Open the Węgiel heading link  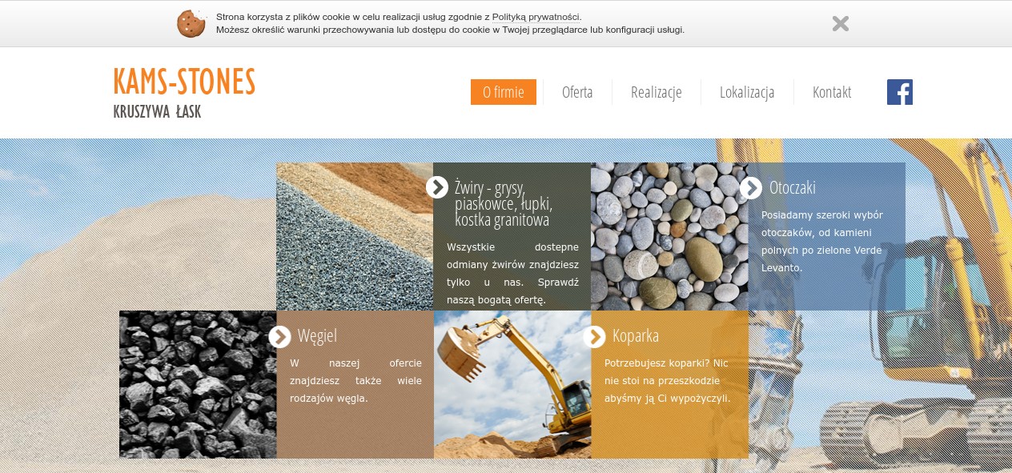pyautogui.click(x=318, y=336)
